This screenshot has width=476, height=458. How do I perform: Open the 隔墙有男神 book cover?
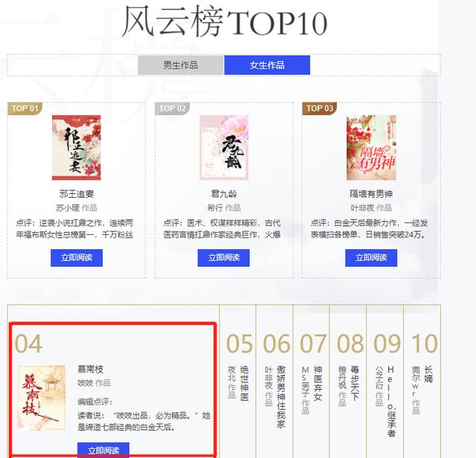click(x=371, y=147)
